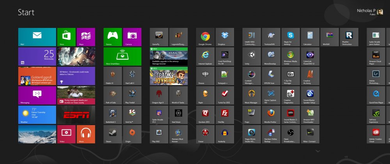390x164 pixels.
Task: Open the Windows Store tile
Action: 66,37
